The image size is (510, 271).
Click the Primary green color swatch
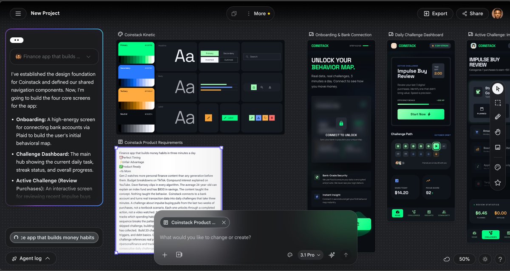coord(136,53)
